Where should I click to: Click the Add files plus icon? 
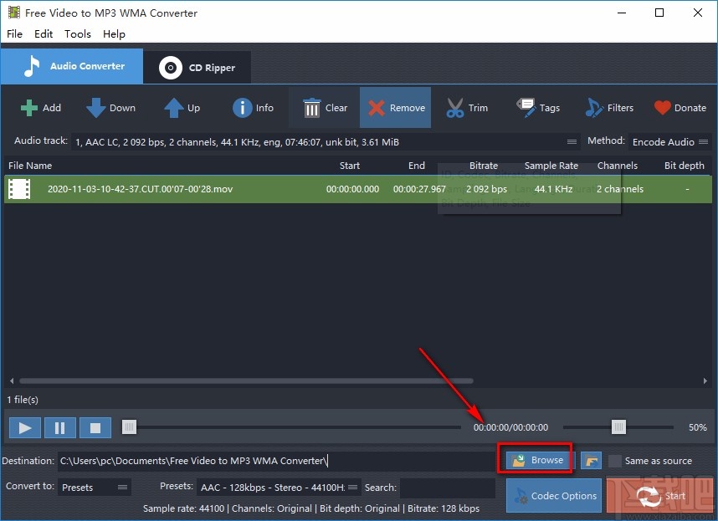click(29, 108)
